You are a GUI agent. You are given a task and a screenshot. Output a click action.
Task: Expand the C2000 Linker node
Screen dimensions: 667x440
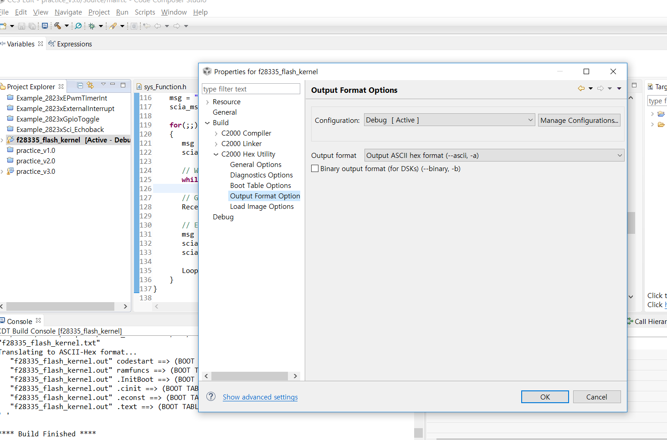[x=216, y=144]
